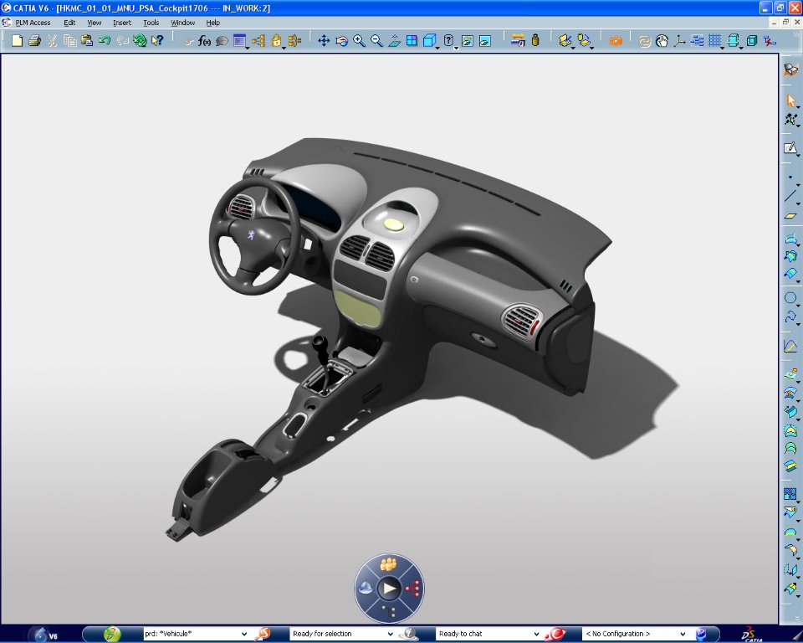Image resolution: width=803 pixels, height=643 pixels.
Task: Open the Insert menu
Action: coord(122,22)
